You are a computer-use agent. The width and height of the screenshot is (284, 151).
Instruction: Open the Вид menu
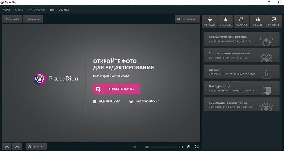pyautogui.click(x=52, y=9)
